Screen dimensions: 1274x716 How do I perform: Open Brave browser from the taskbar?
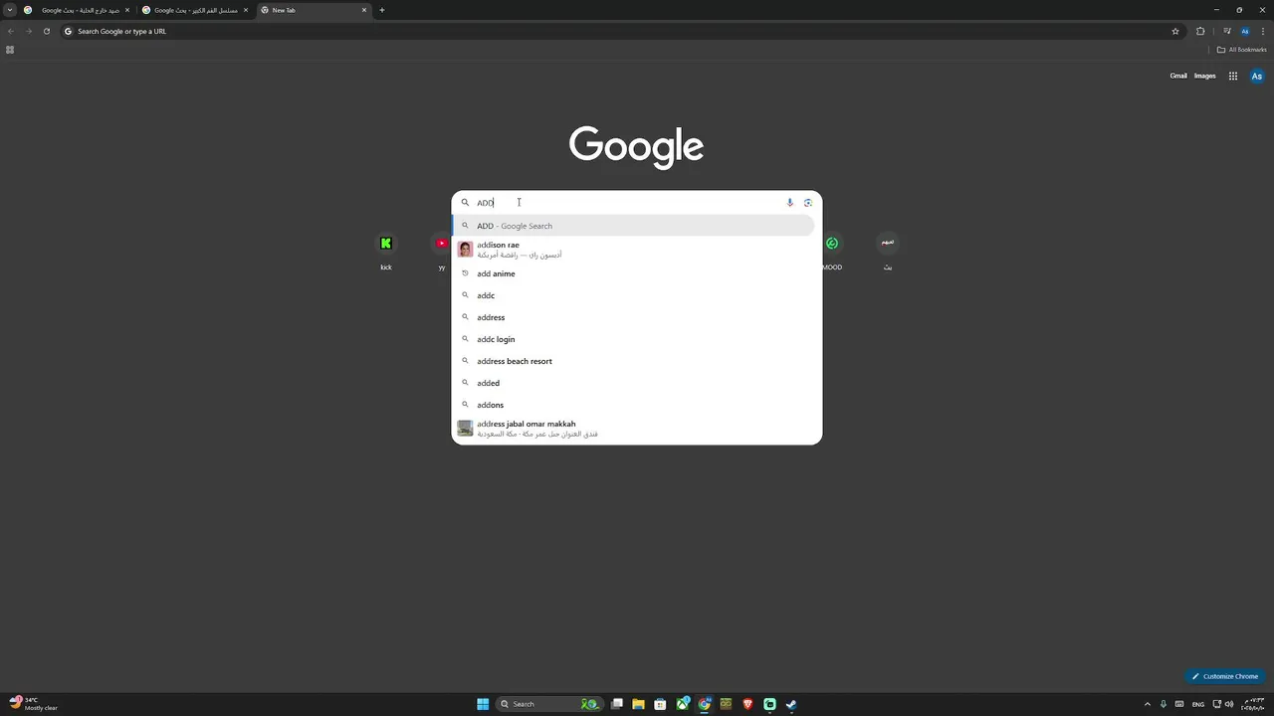(748, 704)
